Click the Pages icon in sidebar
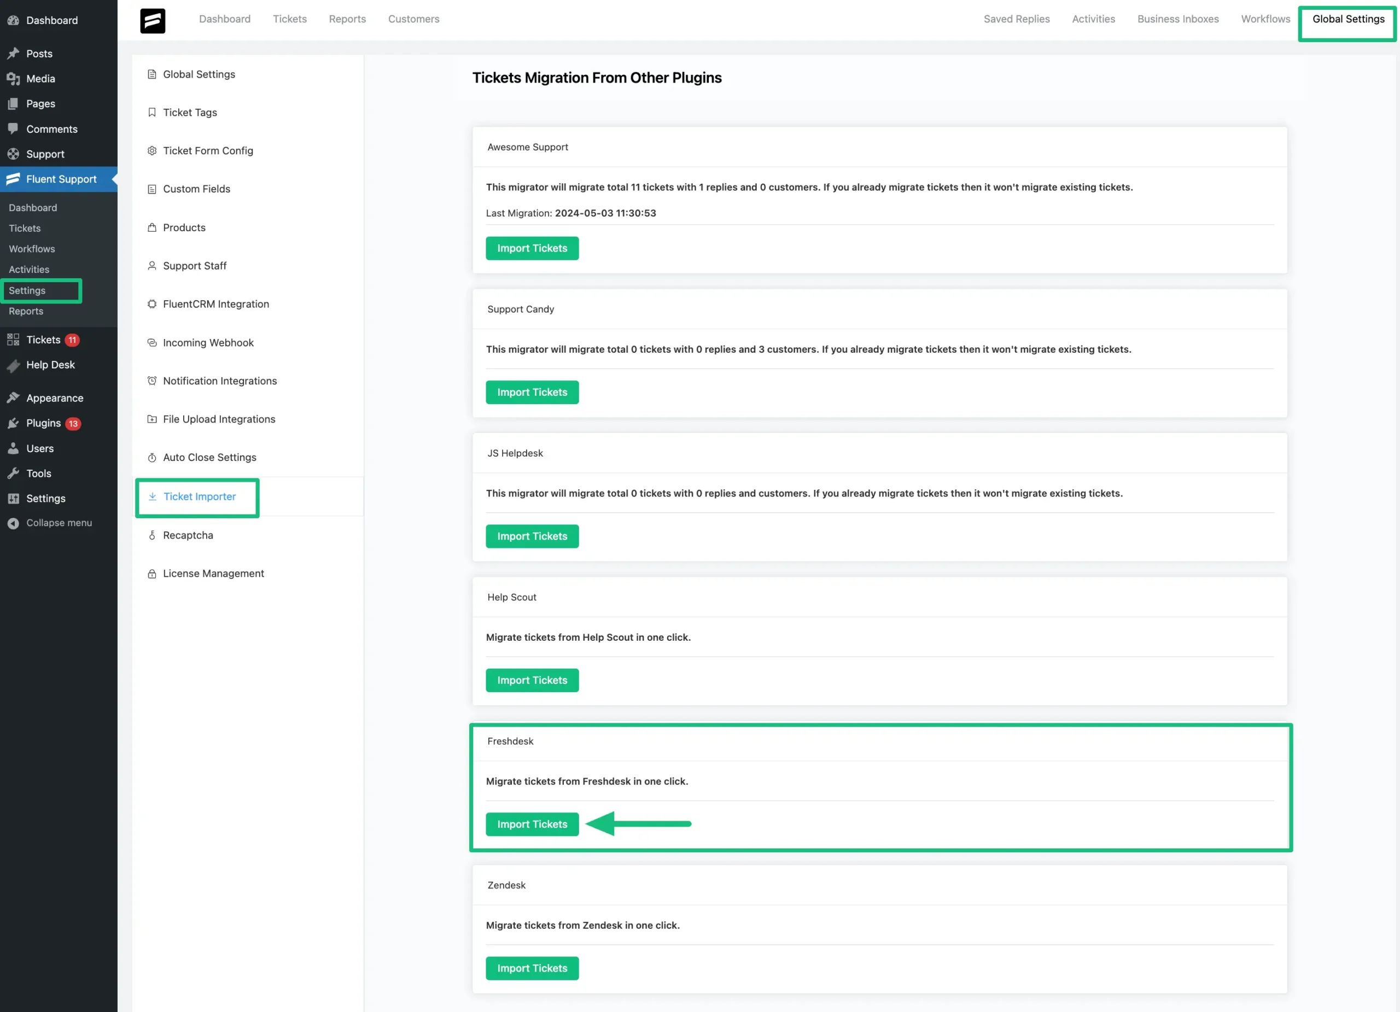Image resolution: width=1400 pixels, height=1012 pixels. coord(13,104)
